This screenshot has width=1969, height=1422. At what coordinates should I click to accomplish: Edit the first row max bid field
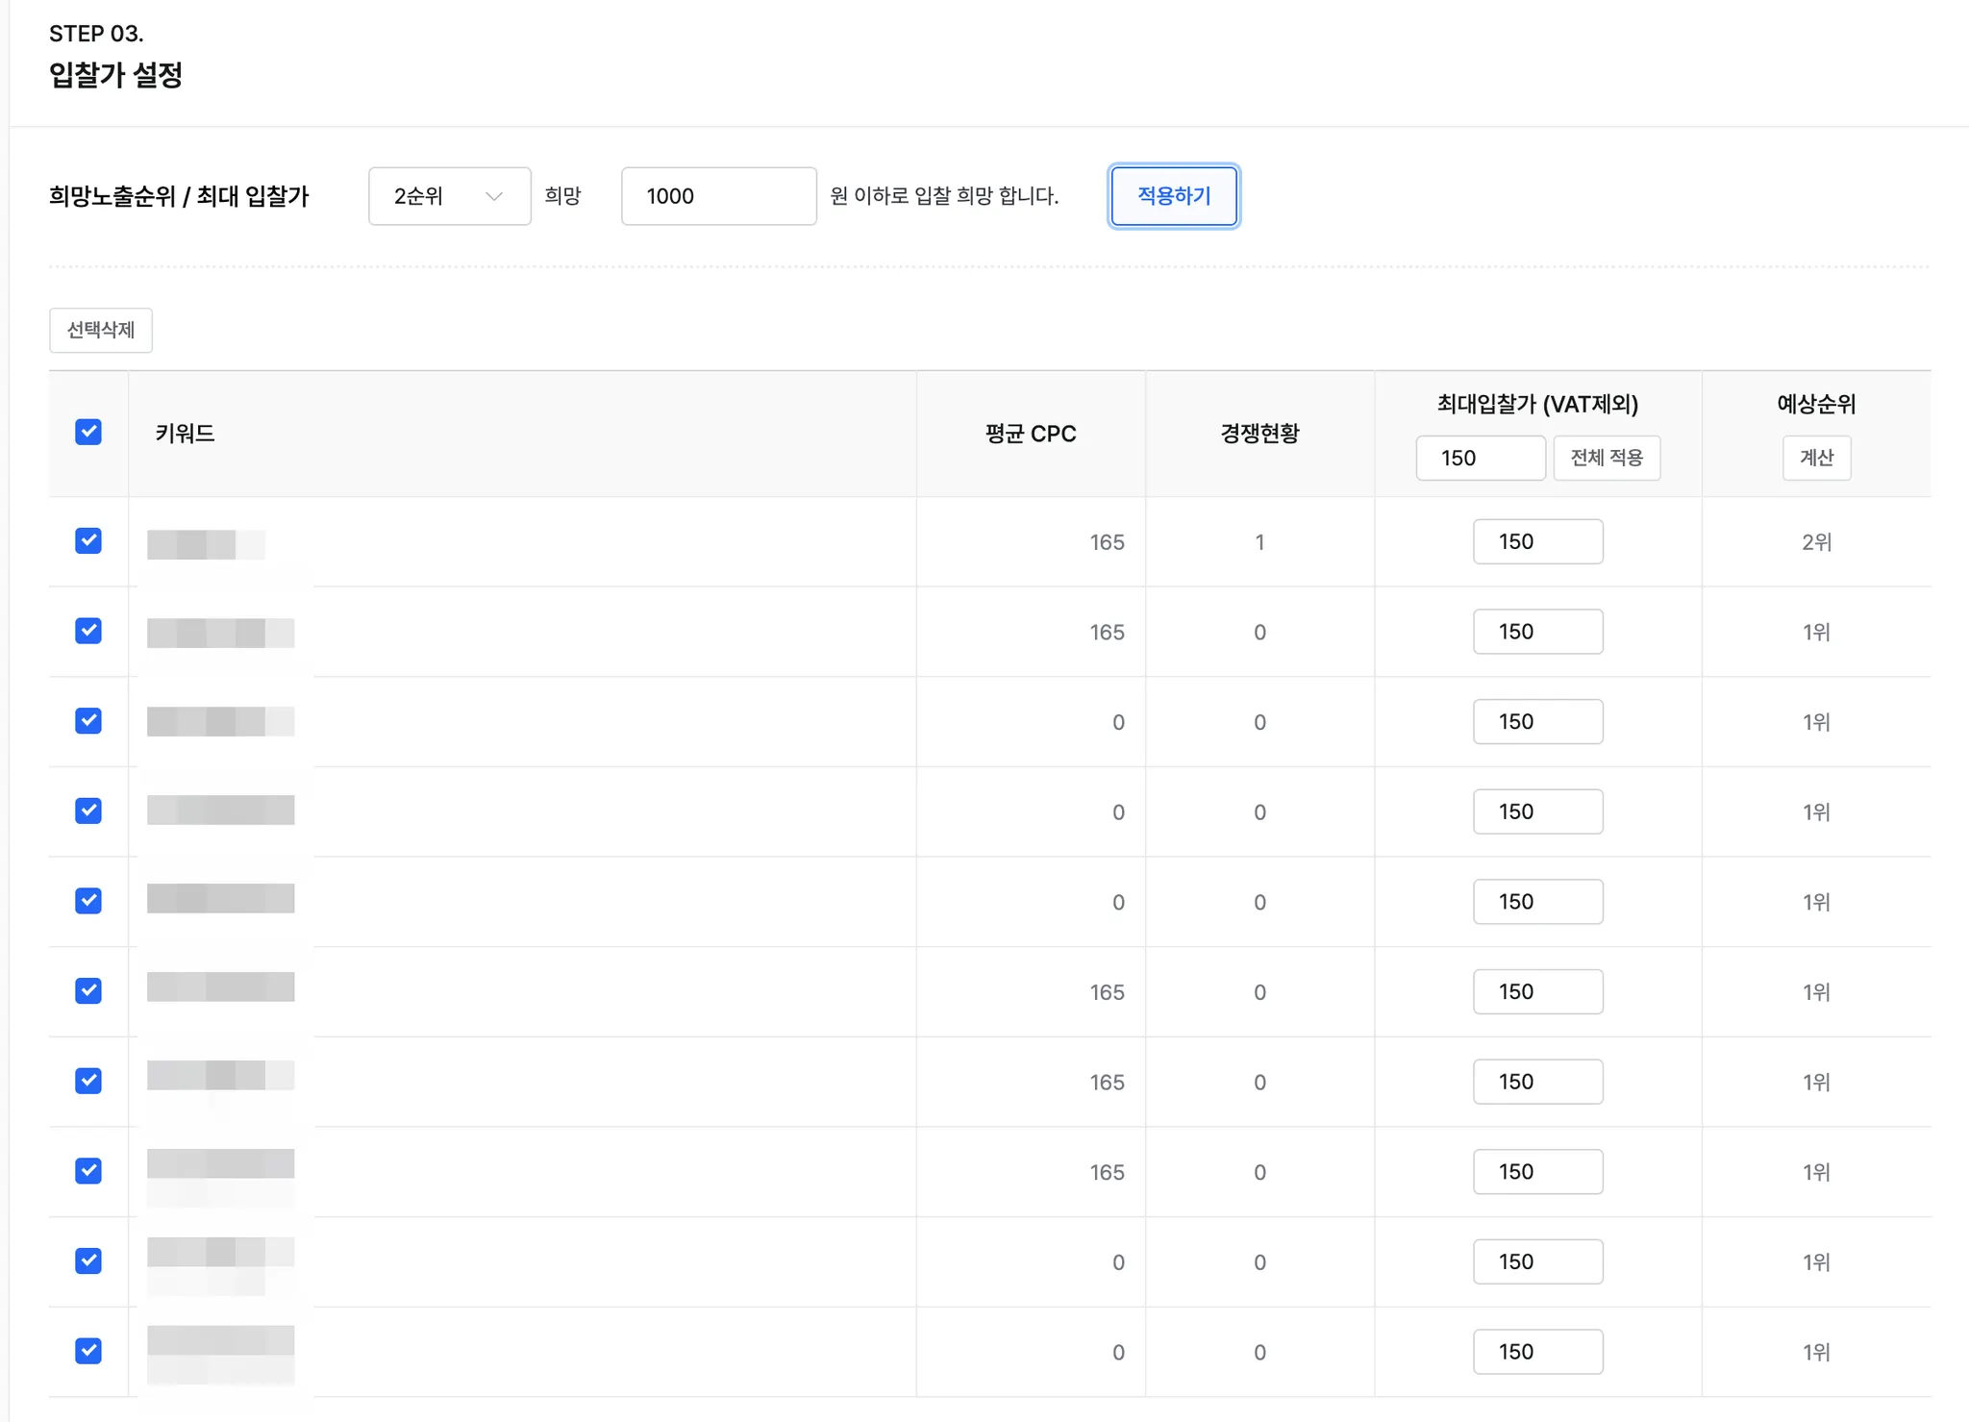pyautogui.click(x=1537, y=541)
